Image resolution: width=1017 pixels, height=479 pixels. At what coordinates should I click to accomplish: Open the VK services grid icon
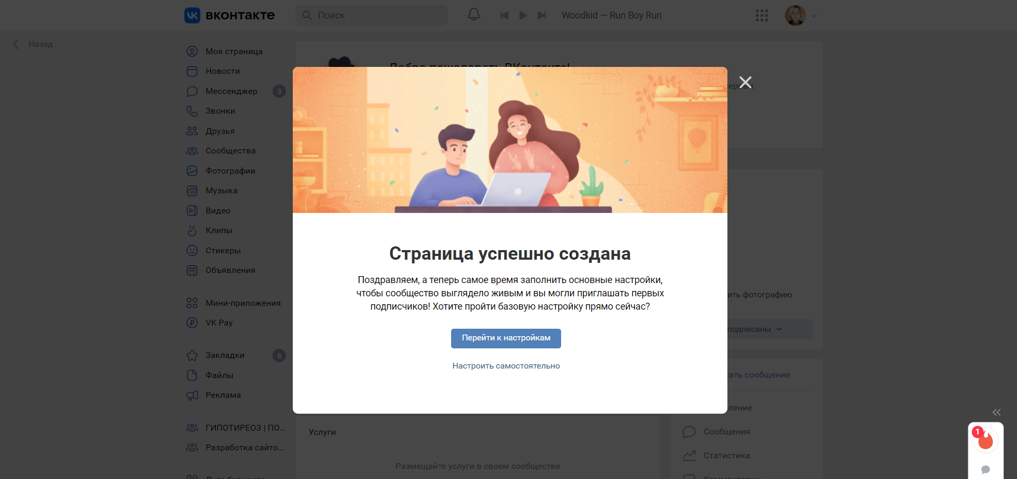point(761,15)
